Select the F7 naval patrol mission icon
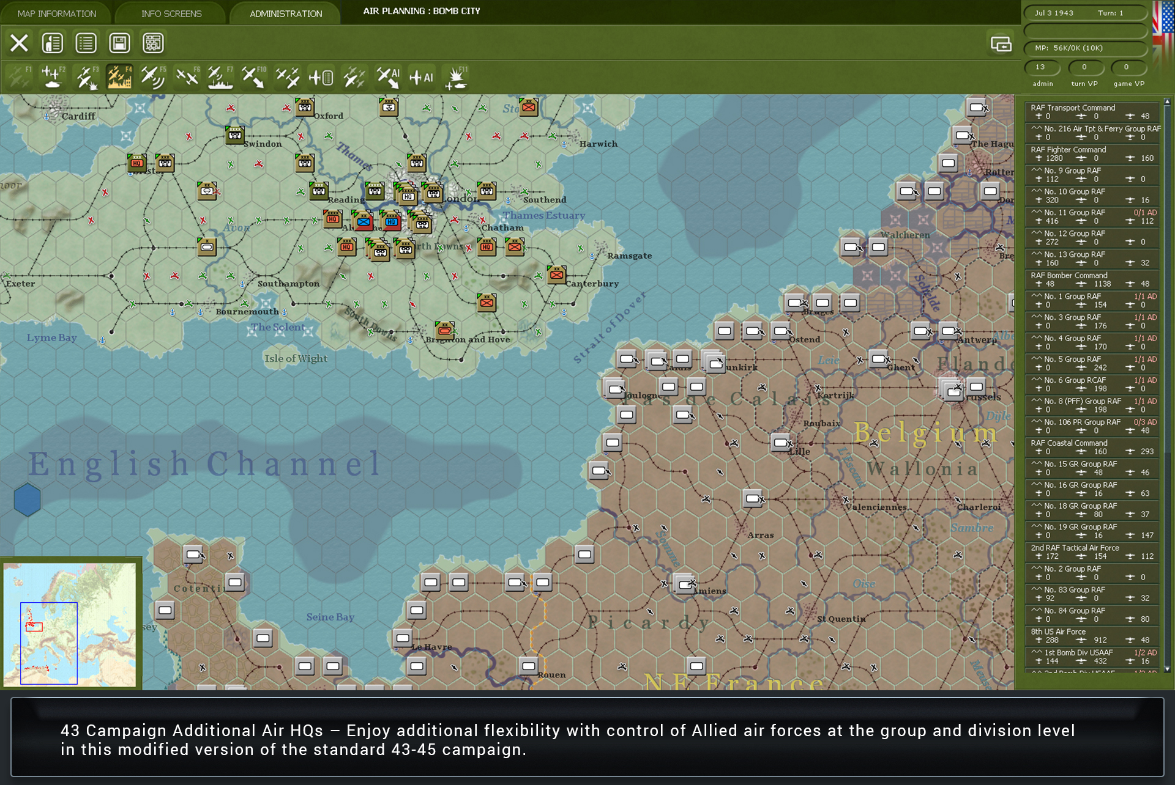Viewport: 1175px width, 785px height. point(219,76)
